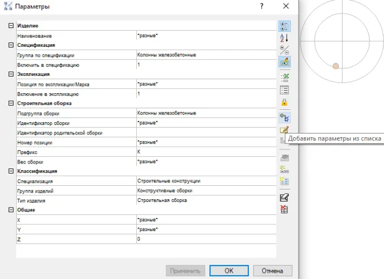Click the Добавить параметры из списка icon
Screen dimensions: 384x279
[284, 118]
